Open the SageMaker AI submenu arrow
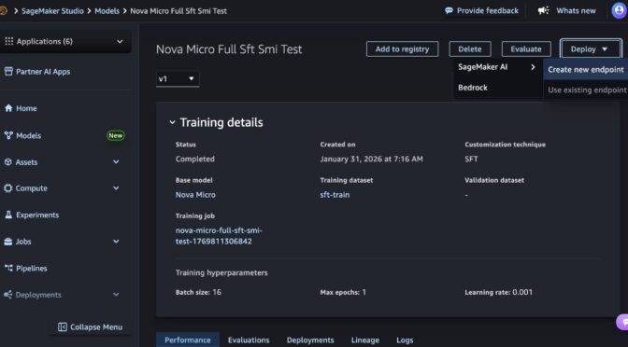The image size is (628, 347). pyautogui.click(x=533, y=67)
